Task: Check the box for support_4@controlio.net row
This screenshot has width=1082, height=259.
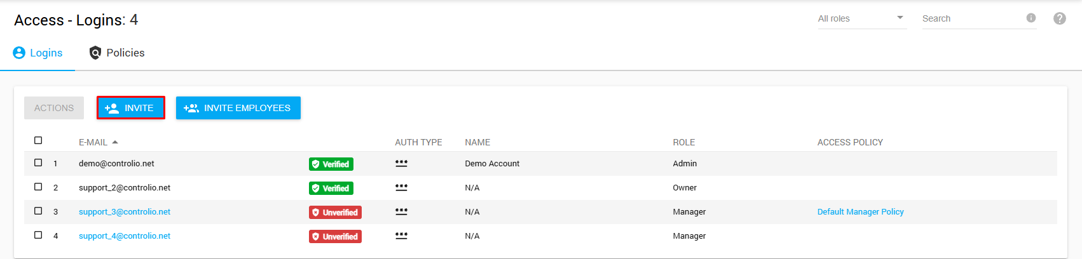Action: 38,235
